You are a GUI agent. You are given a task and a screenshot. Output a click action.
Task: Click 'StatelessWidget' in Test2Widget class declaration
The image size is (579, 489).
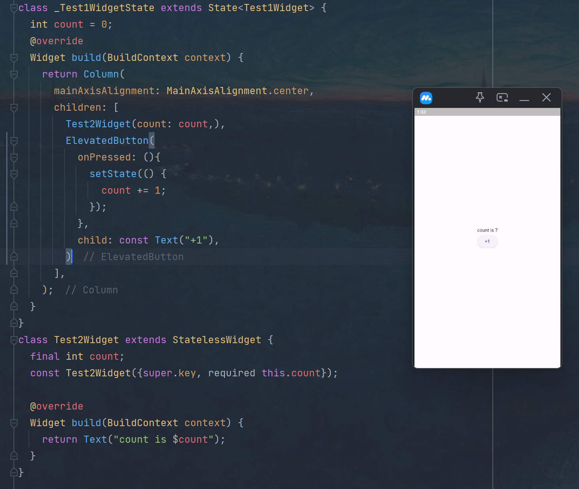217,340
